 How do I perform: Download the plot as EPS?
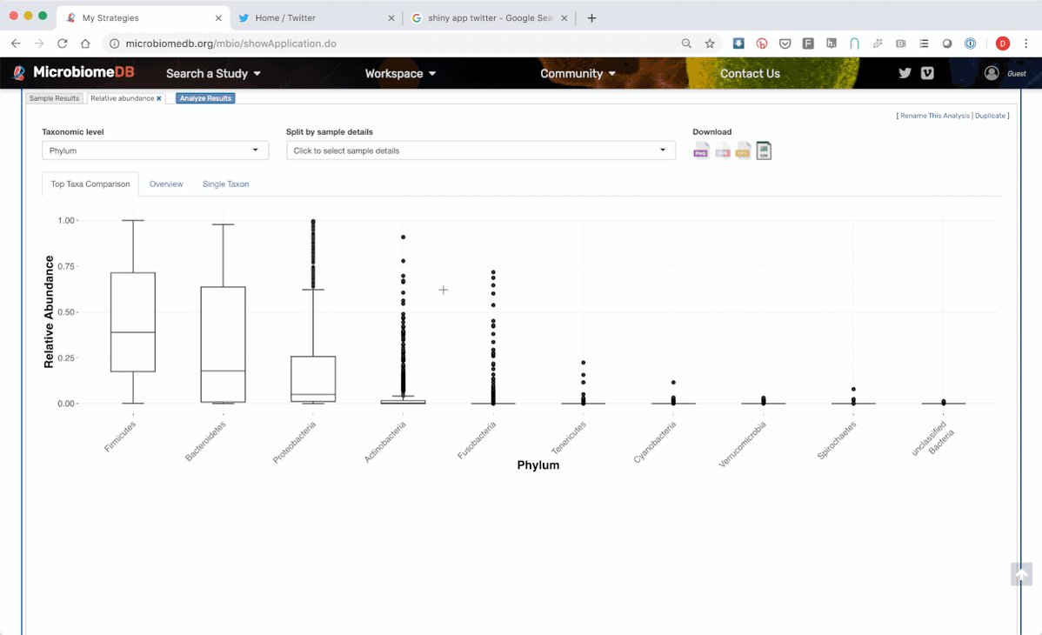pyautogui.click(x=743, y=151)
